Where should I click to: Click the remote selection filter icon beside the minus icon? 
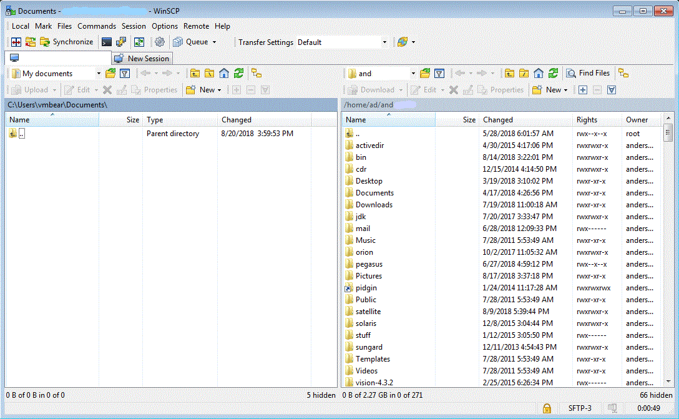point(612,90)
